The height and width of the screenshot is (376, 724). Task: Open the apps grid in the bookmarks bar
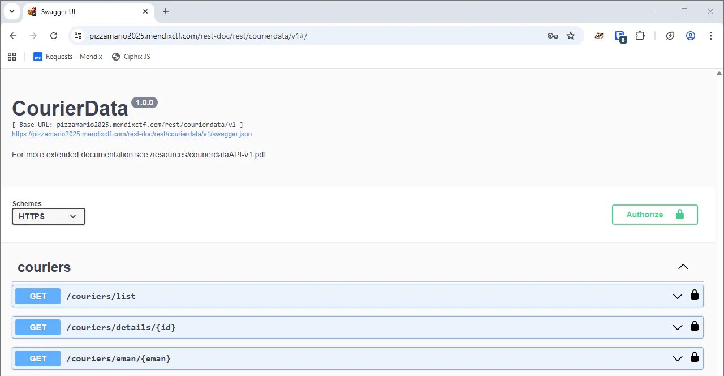12,57
